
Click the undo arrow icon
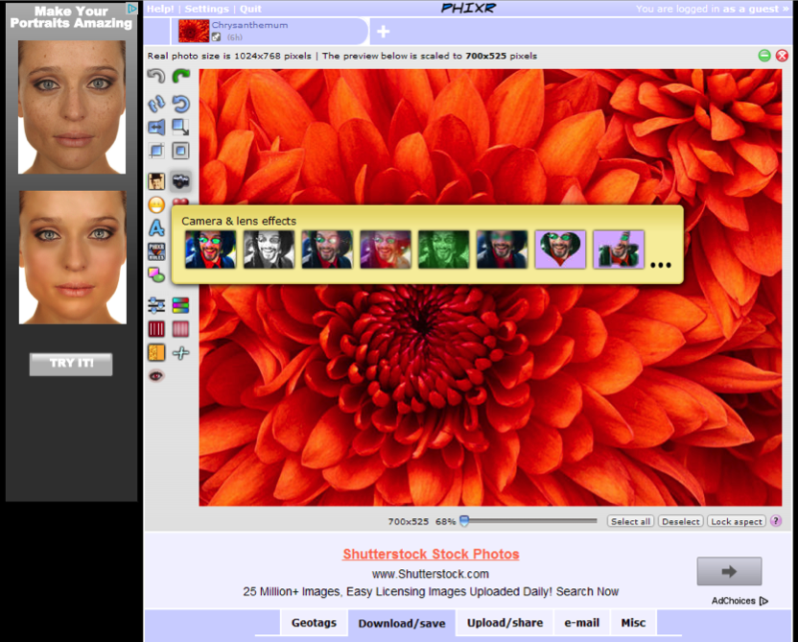tap(156, 76)
